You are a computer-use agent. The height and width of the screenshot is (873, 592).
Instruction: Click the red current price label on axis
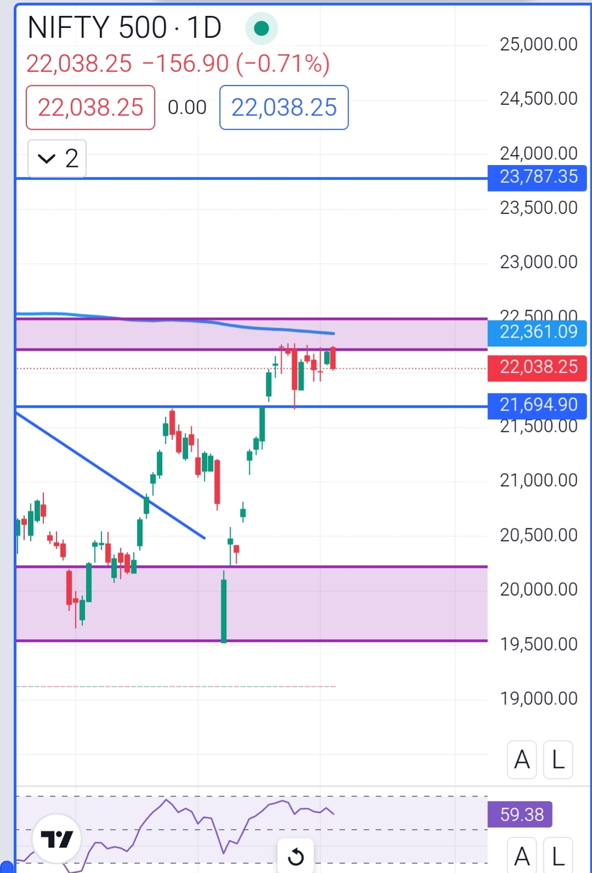coord(538,367)
